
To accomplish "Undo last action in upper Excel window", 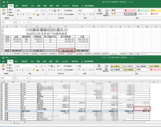I will tap(7, 2).
